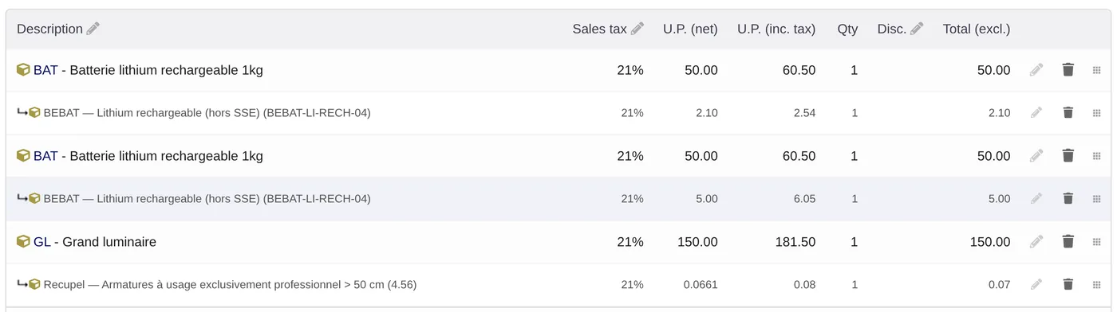Click the pencil icon next to Disc.

tap(917, 29)
